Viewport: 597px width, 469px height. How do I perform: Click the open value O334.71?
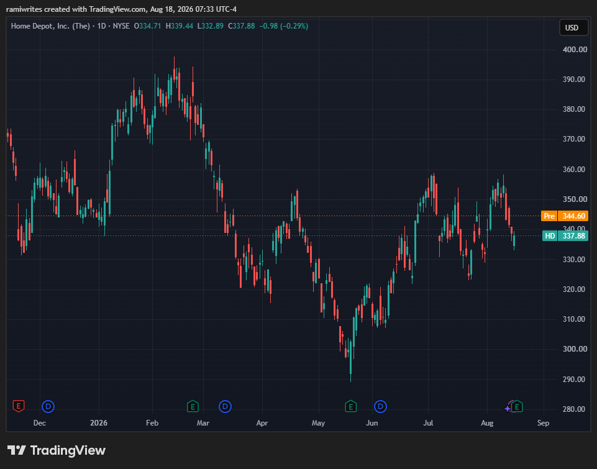pyautogui.click(x=147, y=26)
